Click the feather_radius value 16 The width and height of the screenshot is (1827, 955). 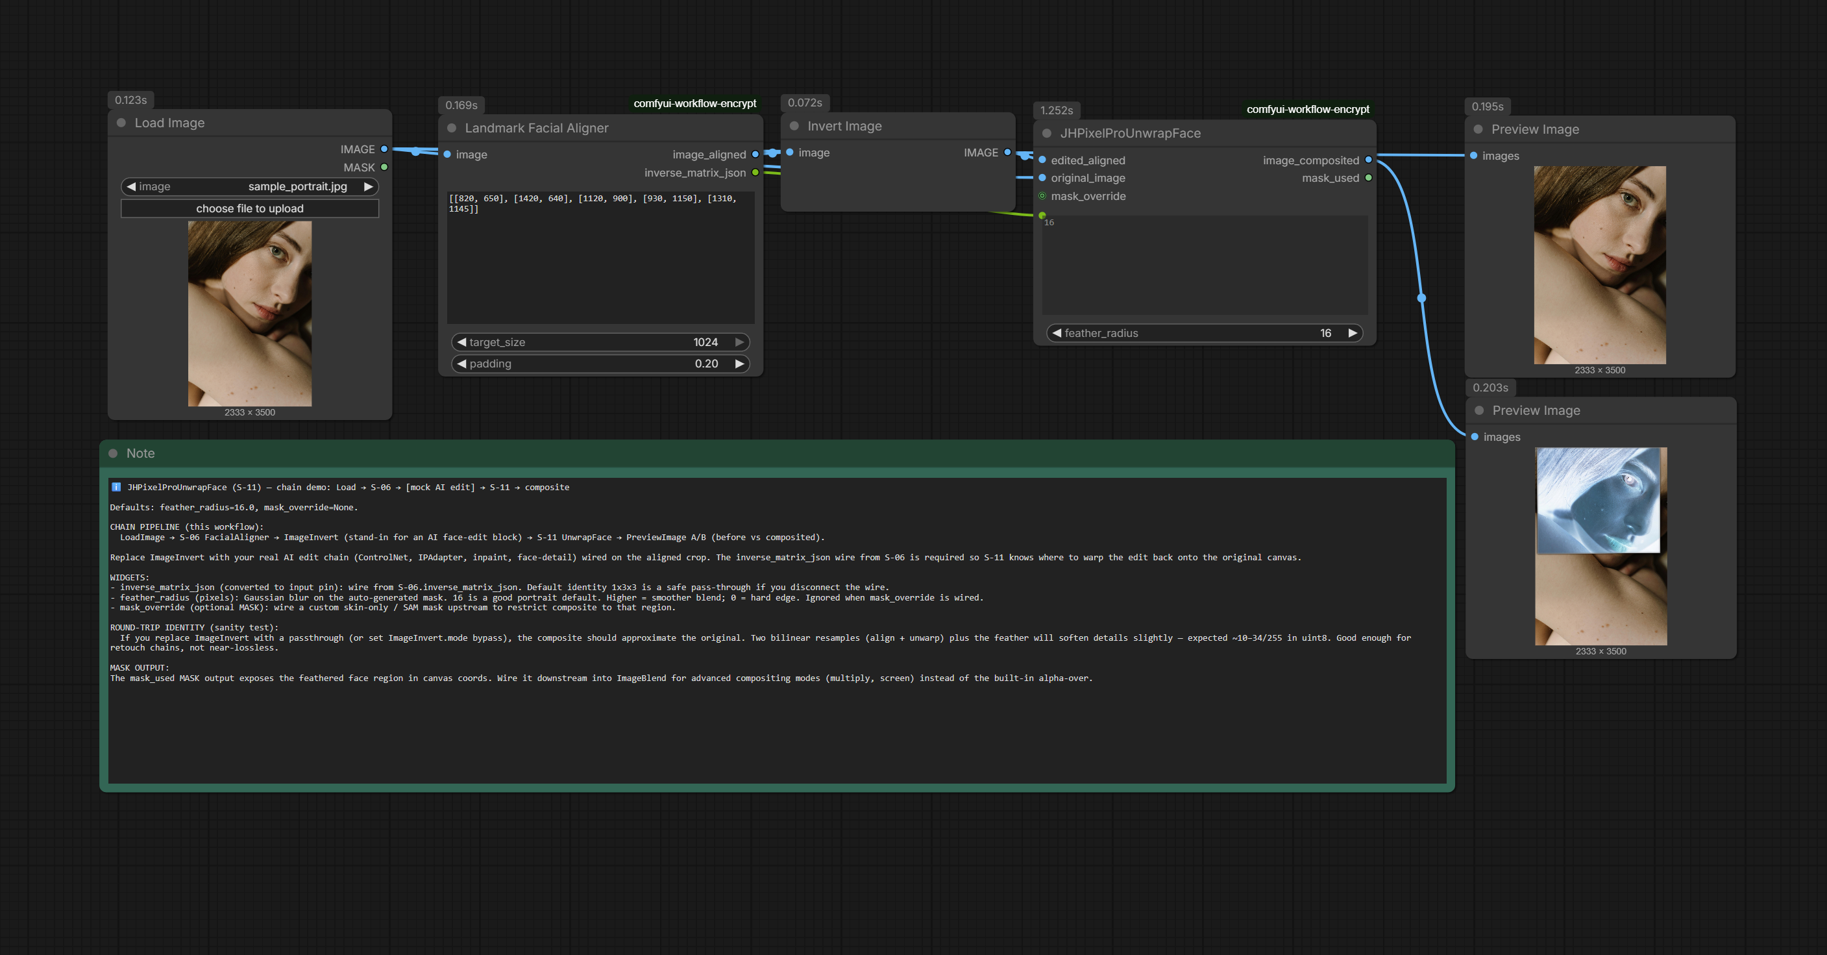(1325, 333)
